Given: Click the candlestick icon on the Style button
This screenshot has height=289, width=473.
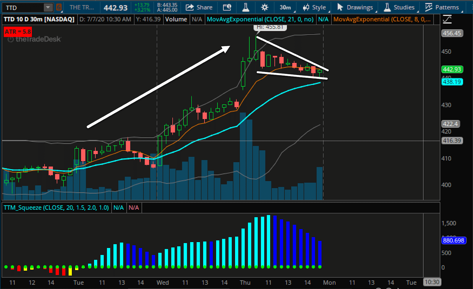Looking at the screenshot, I should point(306,7).
